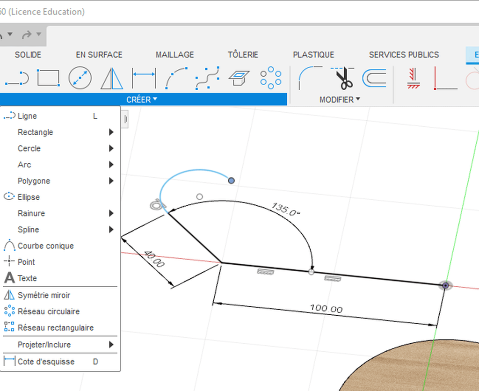The height and width of the screenshot is (391, 479).
Task: Click the browser panel handle beside the menu
Action: 125,119
